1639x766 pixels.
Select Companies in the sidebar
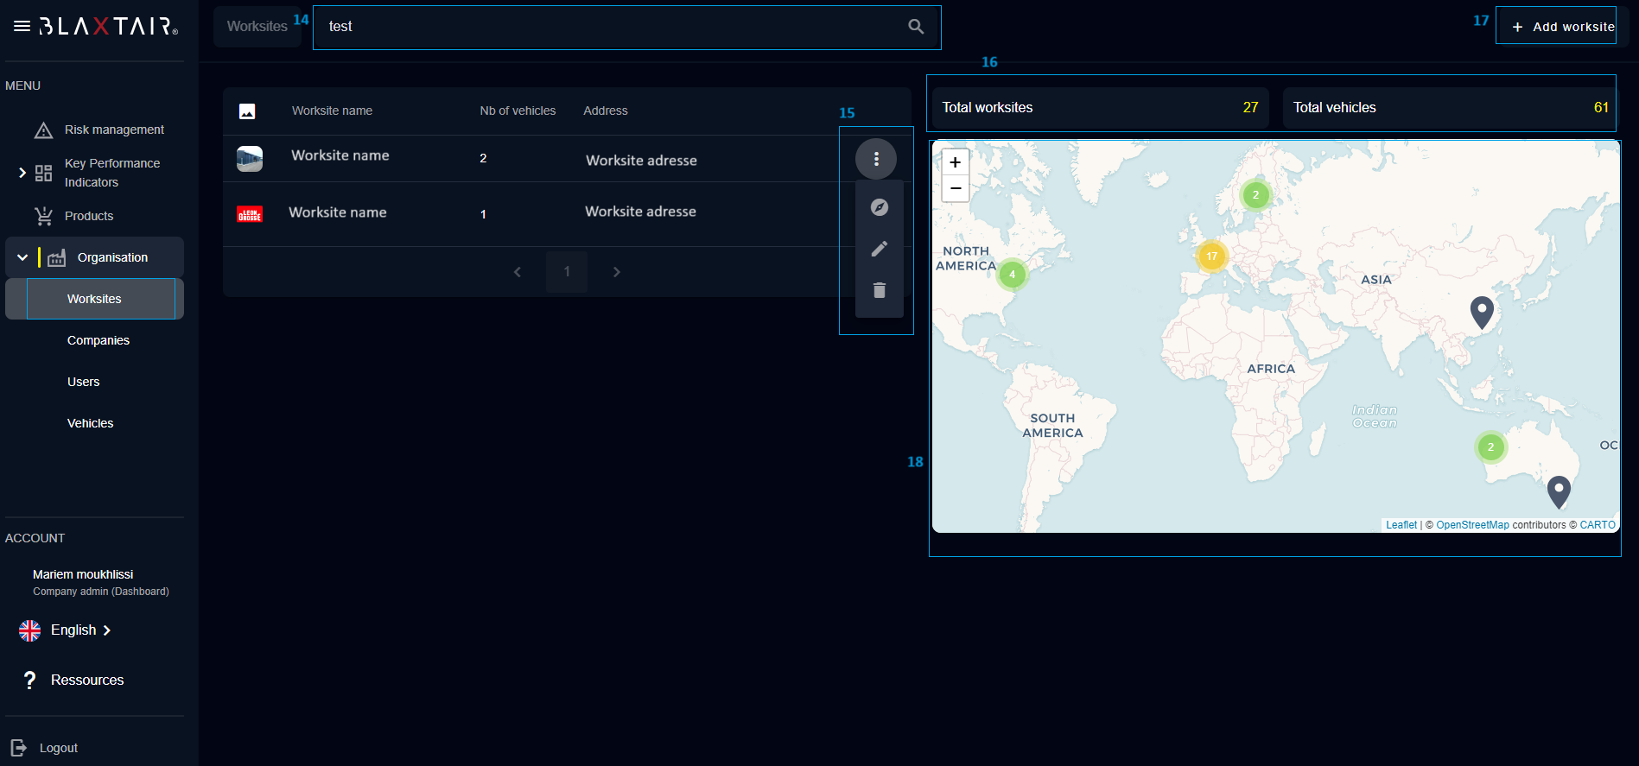98,340
